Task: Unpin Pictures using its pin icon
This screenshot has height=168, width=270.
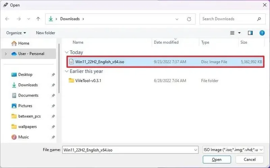Action: pyautogui.click(x=53, y=106)
